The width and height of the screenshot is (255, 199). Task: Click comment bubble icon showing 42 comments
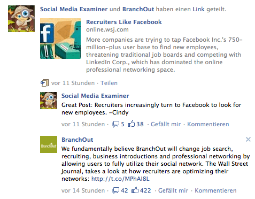click(115, 190)
